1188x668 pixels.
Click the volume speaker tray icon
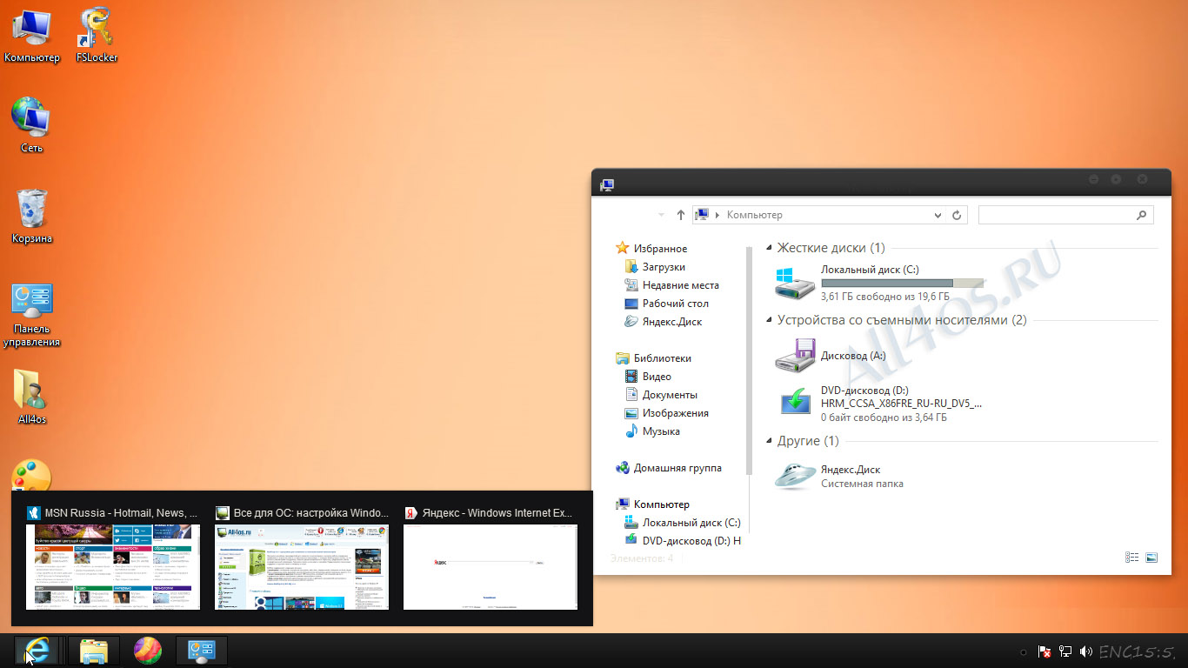click(1085, 651)
